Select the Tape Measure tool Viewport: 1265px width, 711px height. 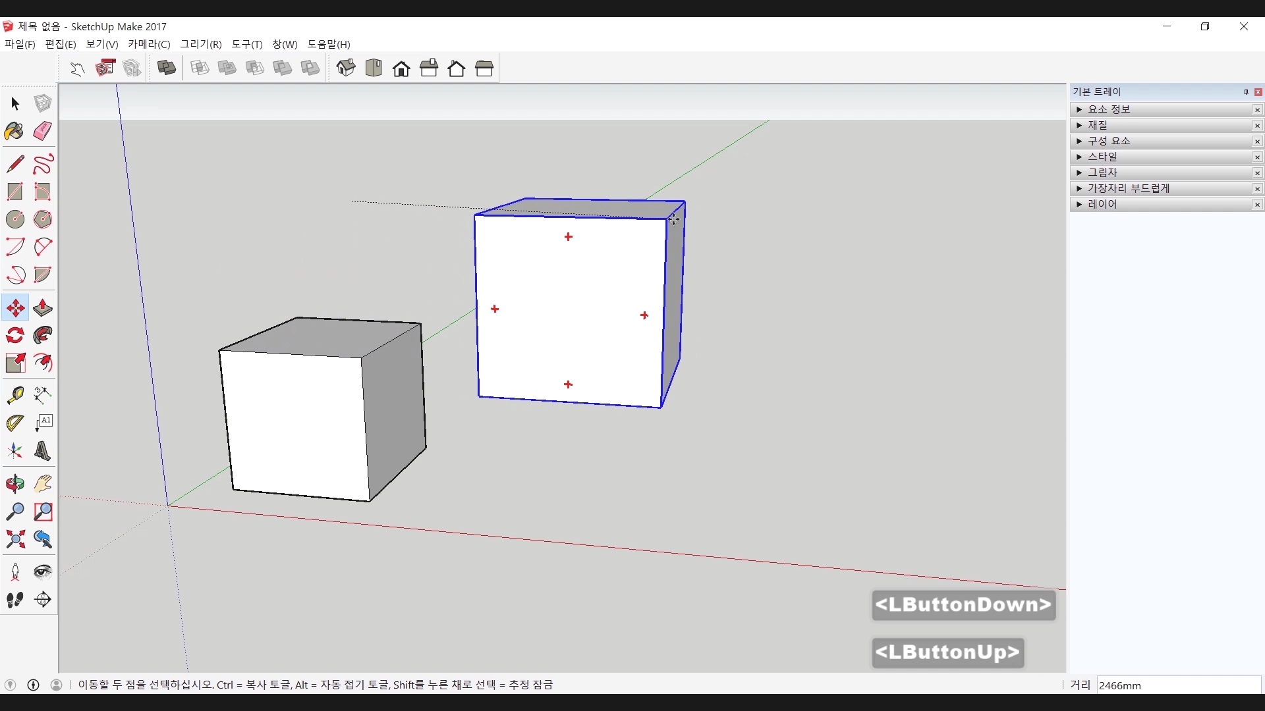point(14,394)
